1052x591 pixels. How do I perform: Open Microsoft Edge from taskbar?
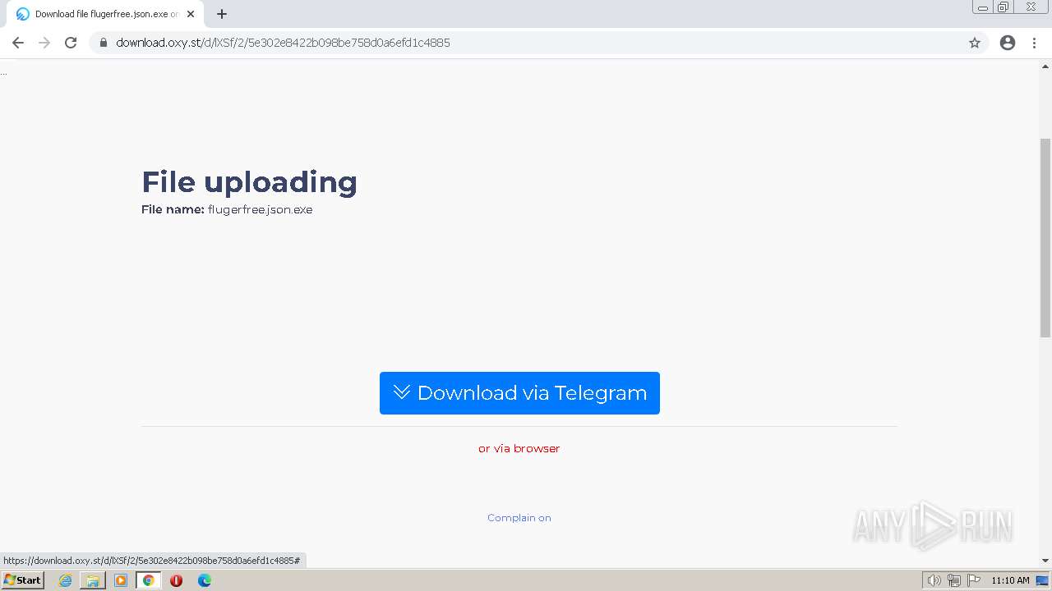pyautogui.click(x=205, y=580)
